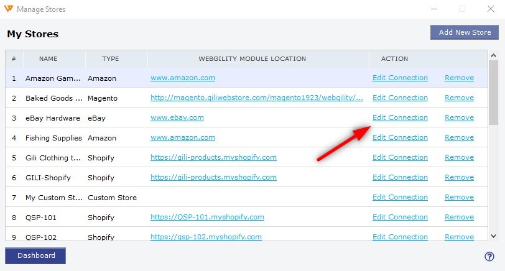This screenshot has height=271, width=505.
Task: Edit Connection for My Custom St... store
Action: [x=400, y=197]
